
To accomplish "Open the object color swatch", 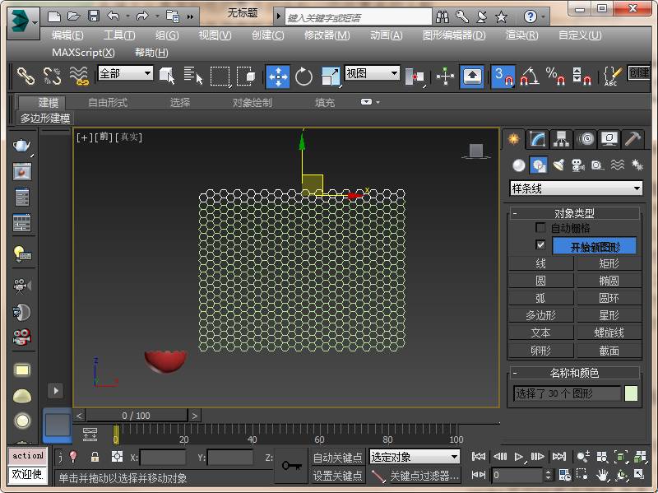I will pyautogui.click(x=631, y=393).
